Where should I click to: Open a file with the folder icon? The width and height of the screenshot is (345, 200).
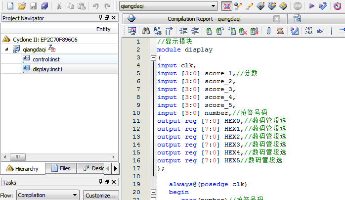coord(21,6)
